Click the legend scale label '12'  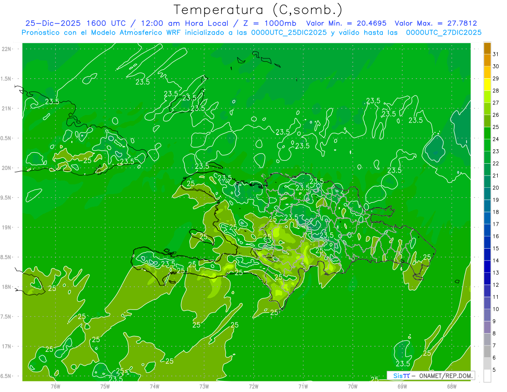click(x=496, y=285)
